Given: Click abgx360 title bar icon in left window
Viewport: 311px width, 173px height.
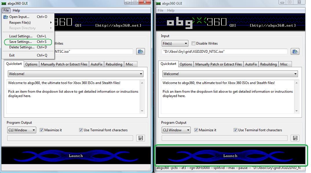Looking at the screenshot, I should (x=4, y=3).
